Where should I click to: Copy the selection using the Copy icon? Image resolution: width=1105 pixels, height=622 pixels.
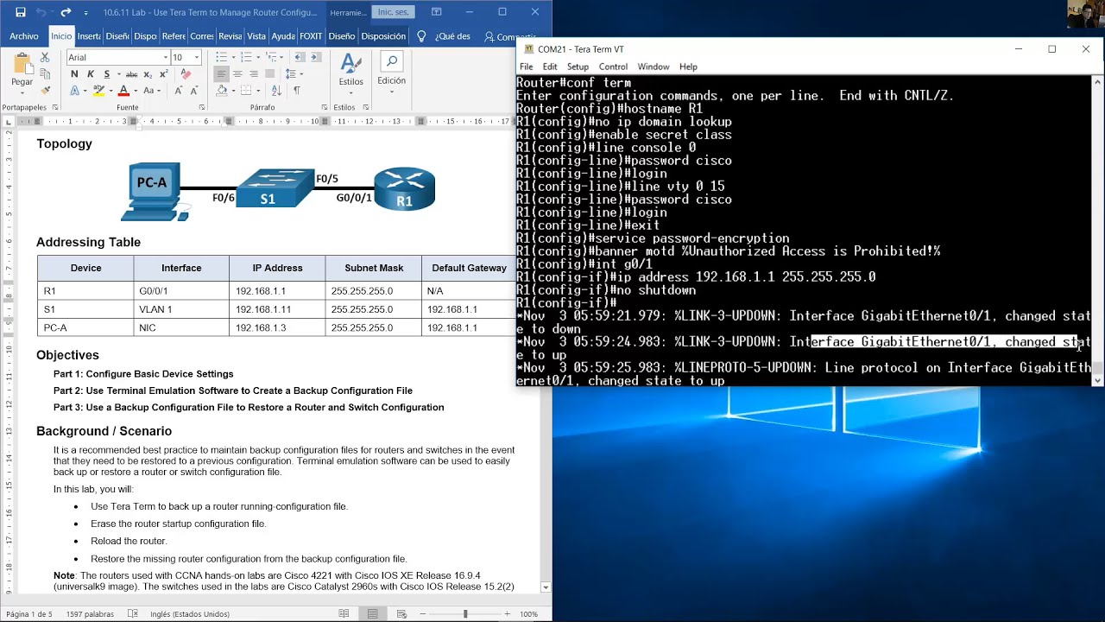[x=46, y=74]
